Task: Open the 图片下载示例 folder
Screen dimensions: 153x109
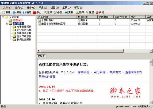Action: tap(24, 37)
